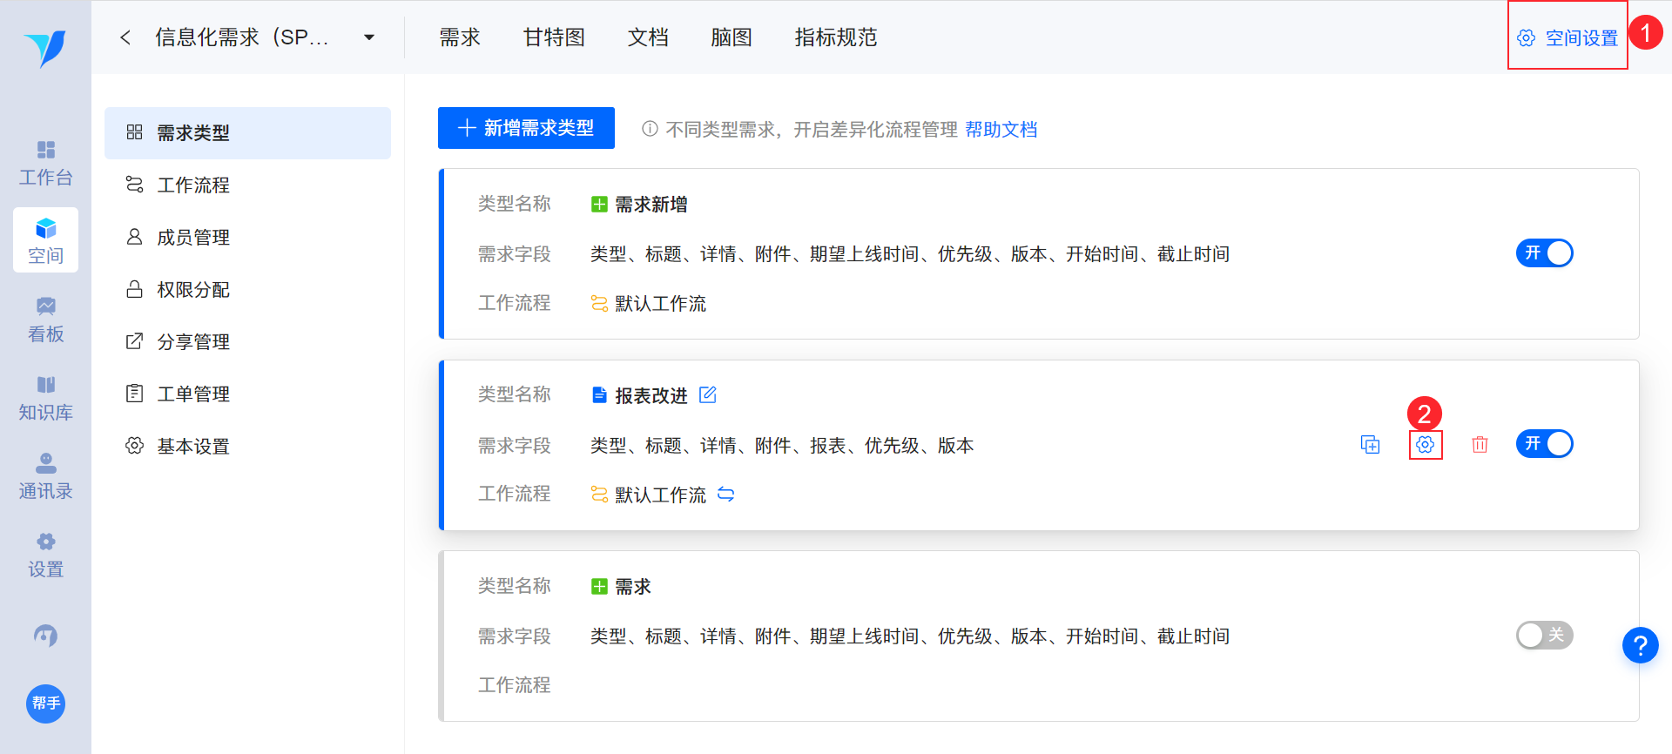Click 默认工作流 in the 报表改进 card
1672x754 pixels.
point(660,495)
